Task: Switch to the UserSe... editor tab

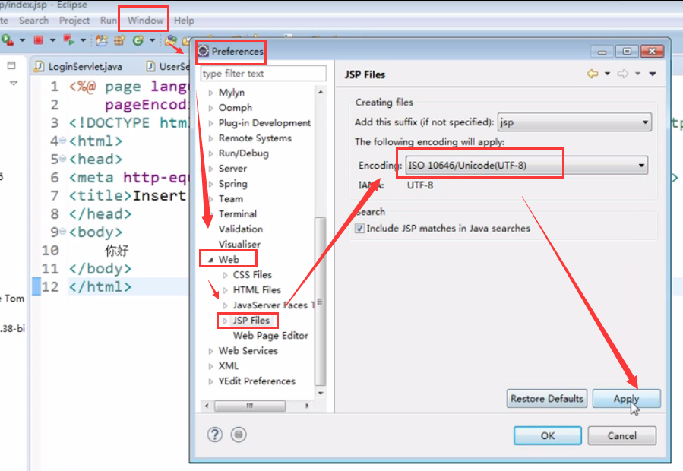Action: (x=168, y=67)
